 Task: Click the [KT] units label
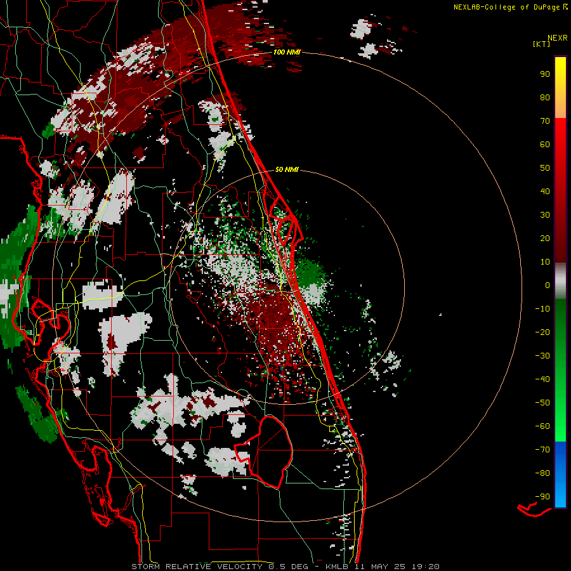pyautogui.click(x=541, y=44)
